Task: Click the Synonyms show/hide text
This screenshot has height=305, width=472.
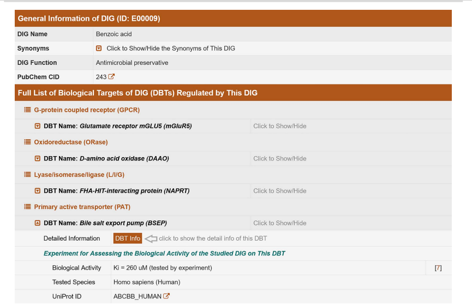Action: (171, 49)
